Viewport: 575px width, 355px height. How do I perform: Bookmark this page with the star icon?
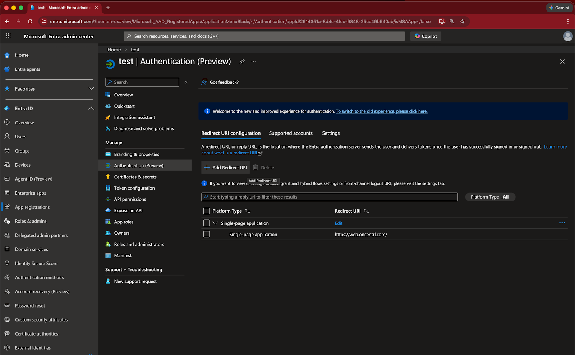tap(462, 22)
